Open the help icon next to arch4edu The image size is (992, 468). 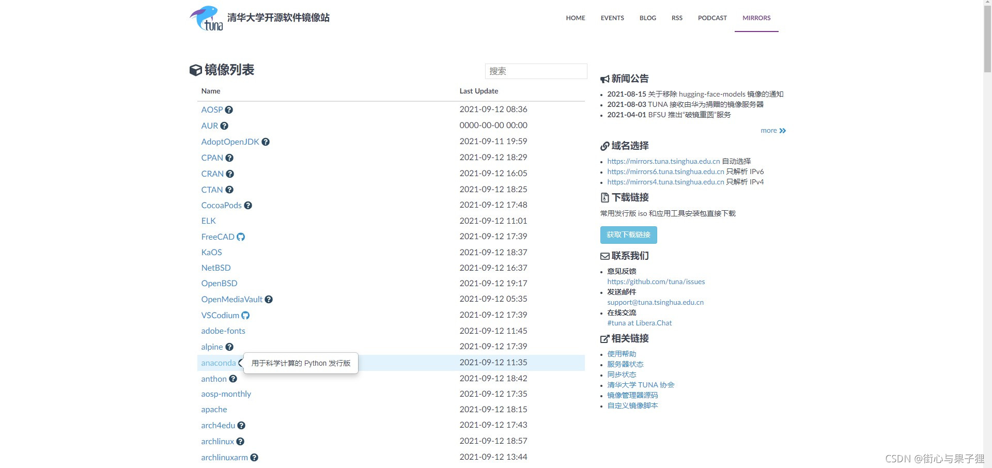(241, 426)
